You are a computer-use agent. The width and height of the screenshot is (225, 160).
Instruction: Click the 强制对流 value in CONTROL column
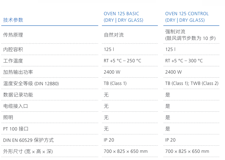tap(175, 32)
